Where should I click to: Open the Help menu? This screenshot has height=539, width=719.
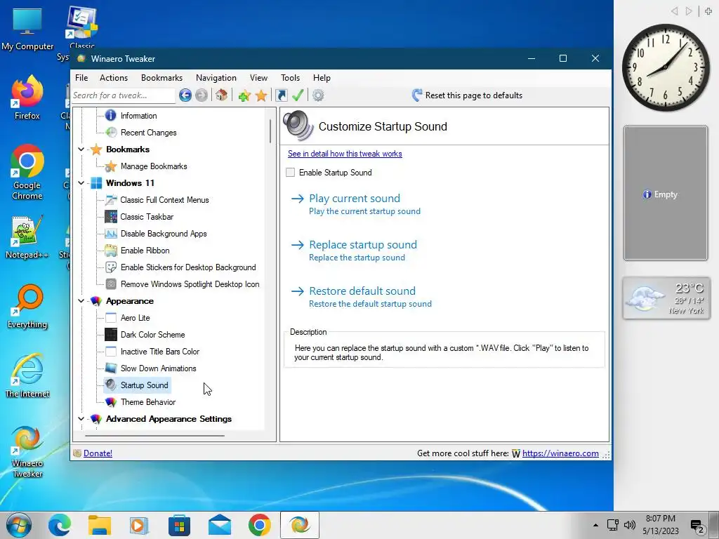coord(322,78)
